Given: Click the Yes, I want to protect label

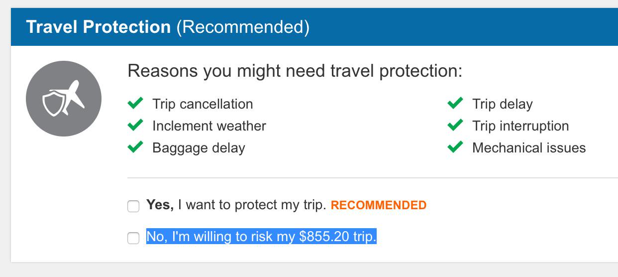Looking at the screenshot, I should tap(236, 205).
